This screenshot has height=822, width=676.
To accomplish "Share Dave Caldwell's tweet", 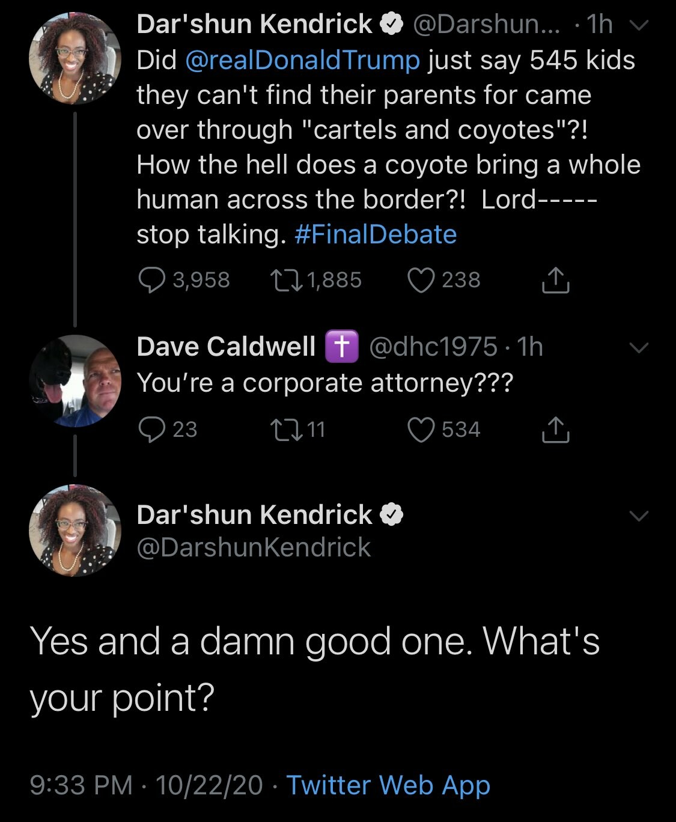I will tap(555, 430).
